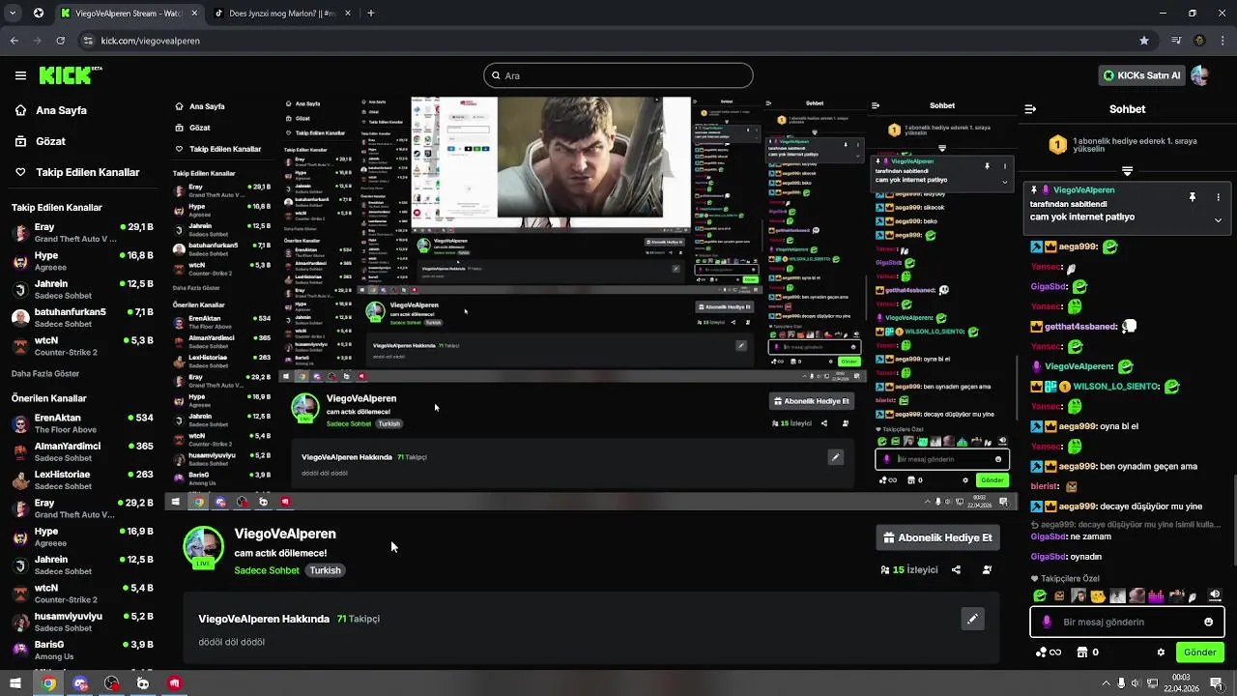Open the batuhanfurkan5 channel
Image resolution: width=1237 pixels, height=696 pixels.
point(82,317)
